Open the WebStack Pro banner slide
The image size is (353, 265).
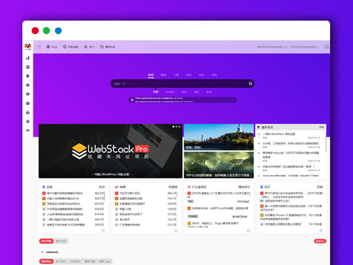(111, 151)
